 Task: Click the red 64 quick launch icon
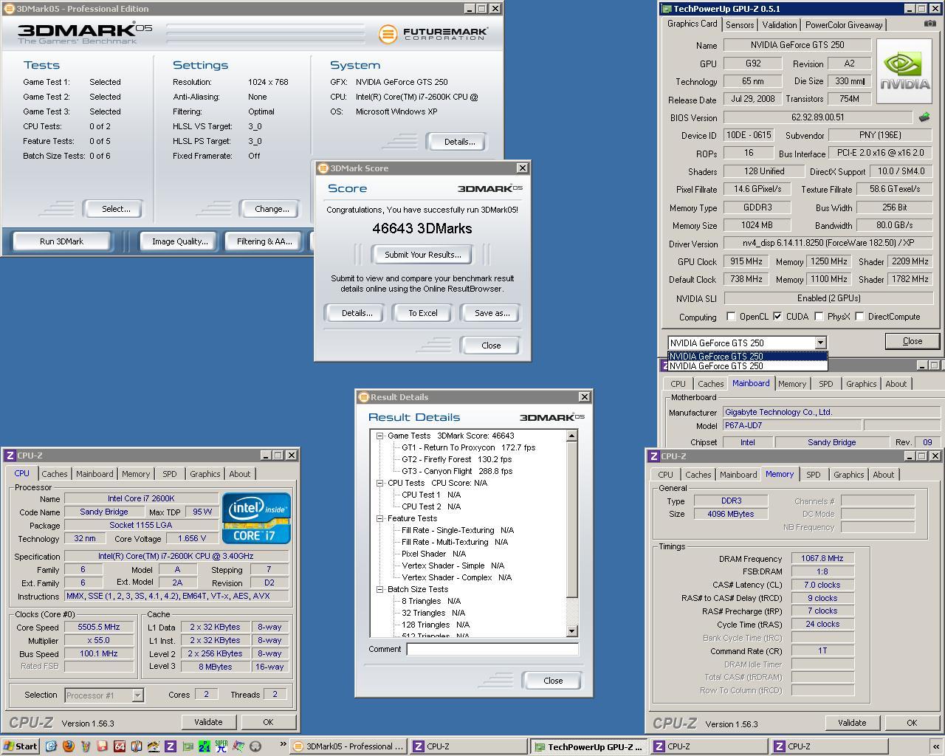click(x=119, y=746)
